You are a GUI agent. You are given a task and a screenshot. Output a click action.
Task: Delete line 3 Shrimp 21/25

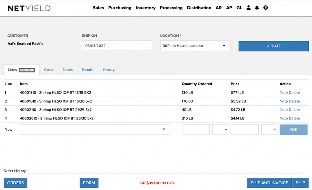tap(294, 110)
